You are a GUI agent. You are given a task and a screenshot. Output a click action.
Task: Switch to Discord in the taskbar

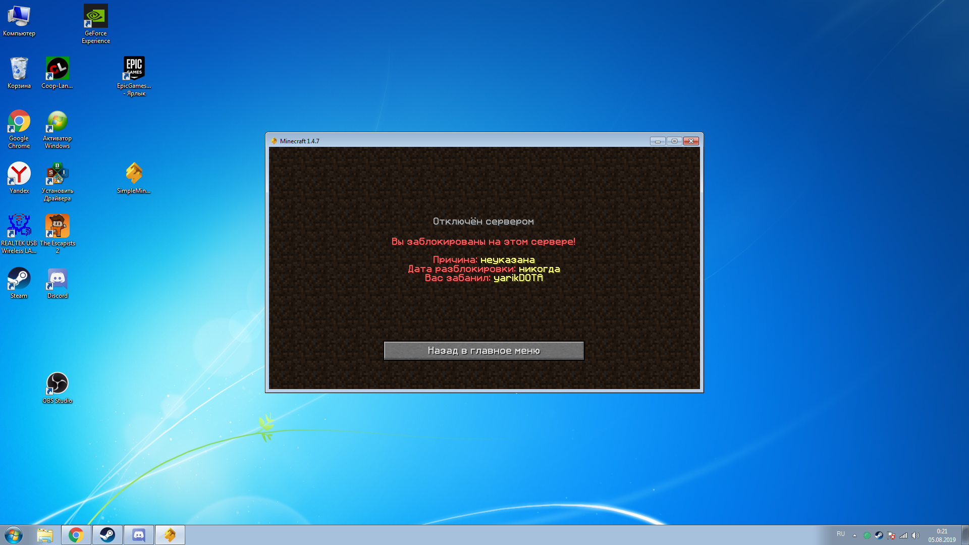(x=139, y=535)
